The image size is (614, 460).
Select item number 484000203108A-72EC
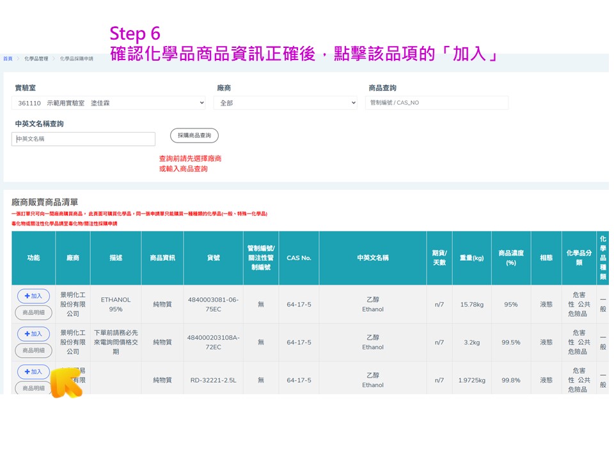pyautogui.click(x=214, y=342)
